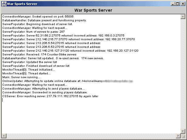187x140 pixels.
Task: Click the vertical scrollbar up arrow
Action: pyautogui.click(x=183, y=17)
